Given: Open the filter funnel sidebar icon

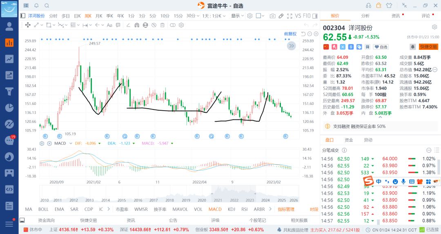Looking at the screenshot, I should coord(9,91).
